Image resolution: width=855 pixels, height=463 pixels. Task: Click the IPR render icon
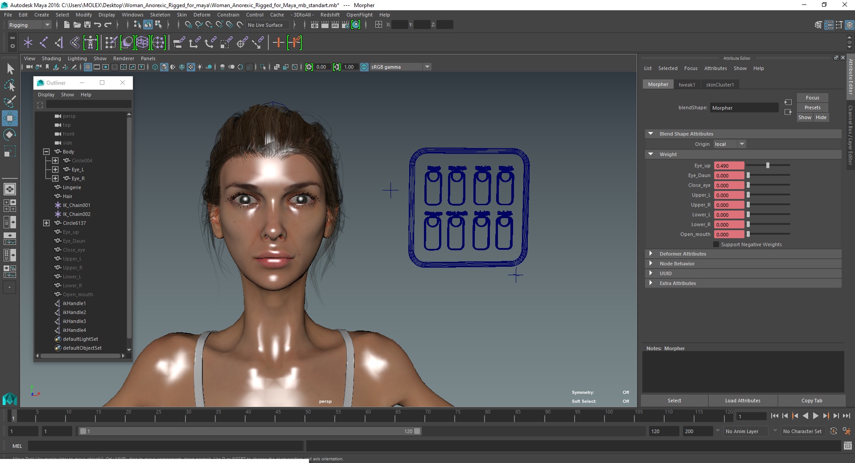[x=335, y=25]
